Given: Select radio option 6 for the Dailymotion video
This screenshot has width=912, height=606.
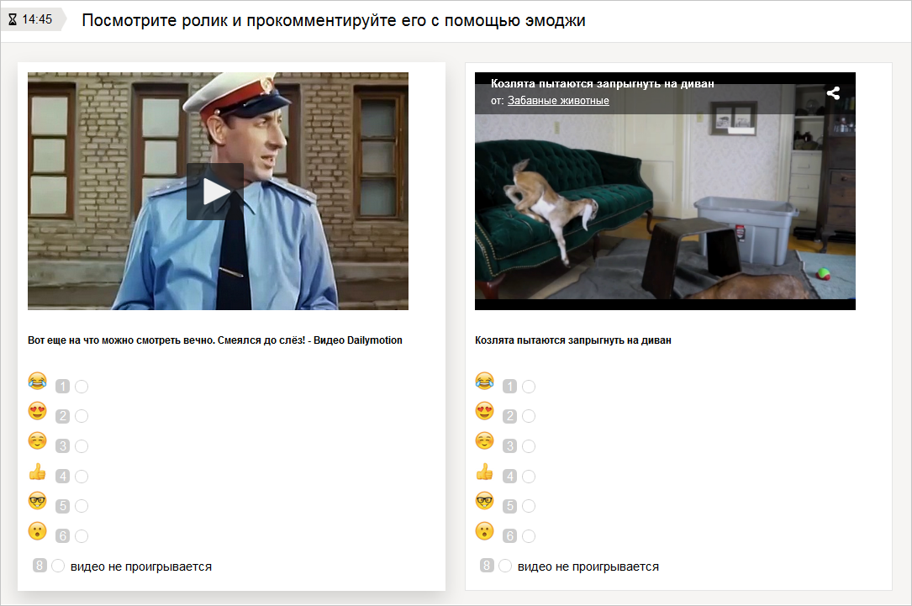Looking at the screenshot, I should 82,536.
